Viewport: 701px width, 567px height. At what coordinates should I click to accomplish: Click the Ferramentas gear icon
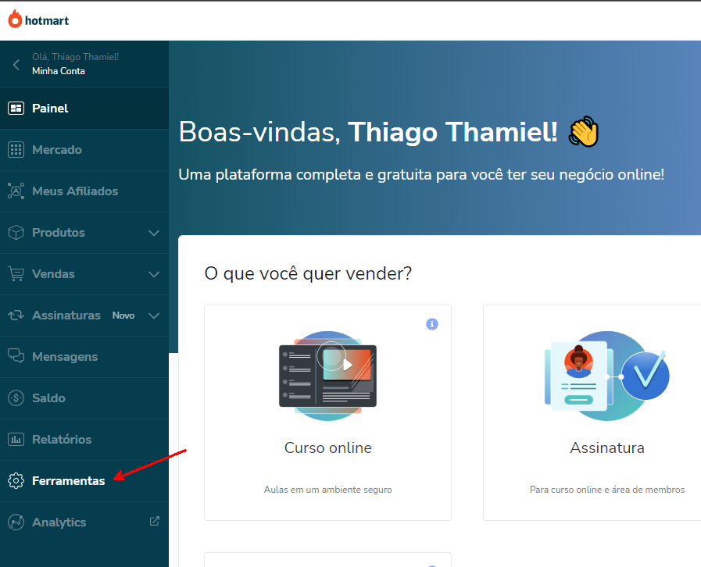click(16, 481)
